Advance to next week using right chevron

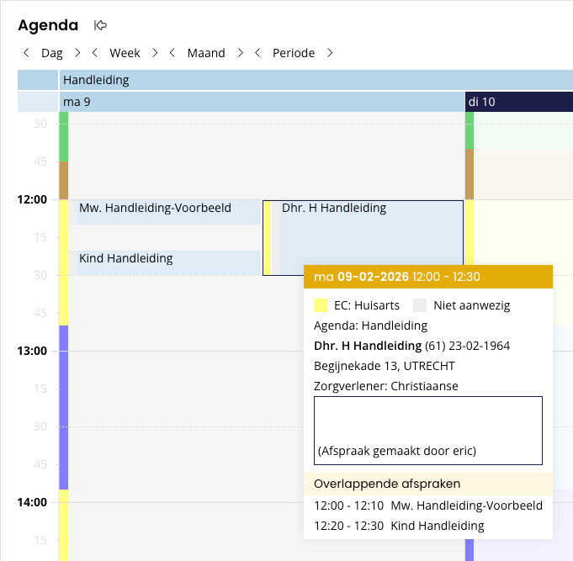[155, 53]
